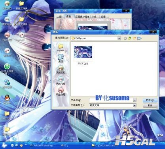Viewport: 165px width, 149px height.
Task: Switch to 桌面 tab in Display Properties
Action: pos(69,17)
